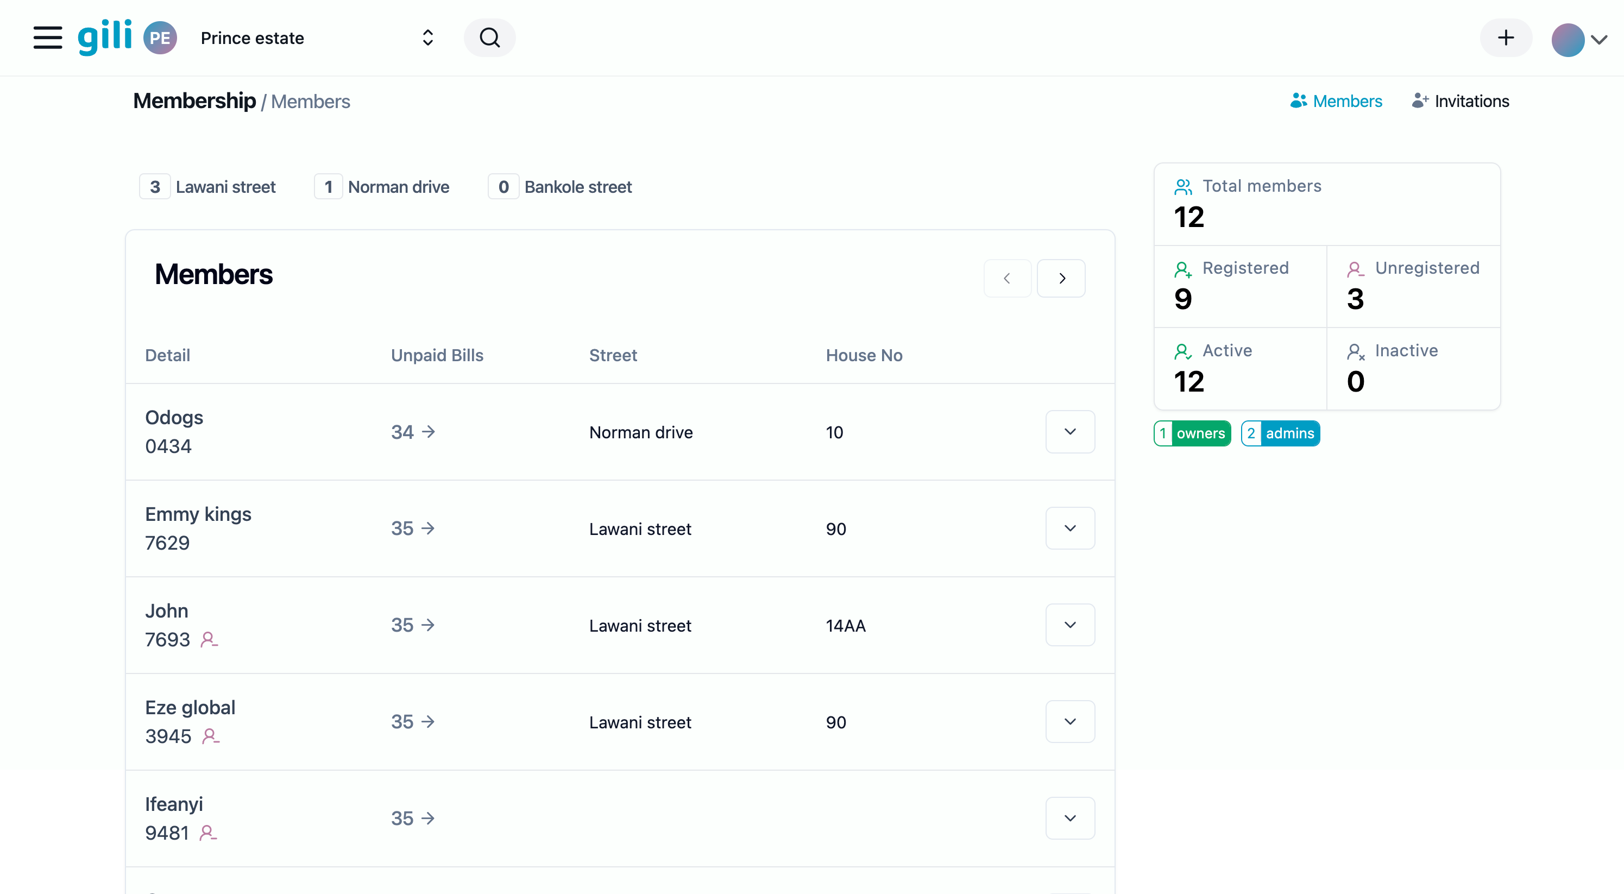Click the Membership breadcrumb
Image resolution: width=1624 pixels, height=894 pixels.
click(194, 101)
